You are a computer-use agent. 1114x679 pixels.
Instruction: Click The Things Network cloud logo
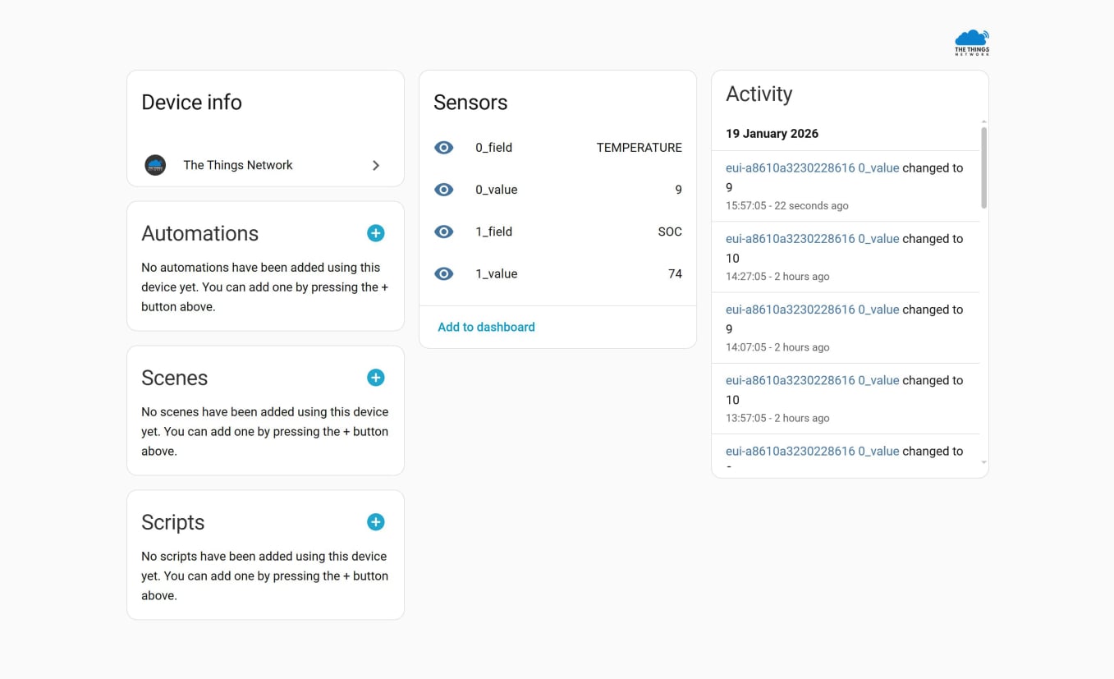click(972, 40)
